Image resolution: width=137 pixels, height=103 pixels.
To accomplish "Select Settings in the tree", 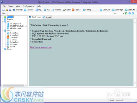I will tap(13, 44).
